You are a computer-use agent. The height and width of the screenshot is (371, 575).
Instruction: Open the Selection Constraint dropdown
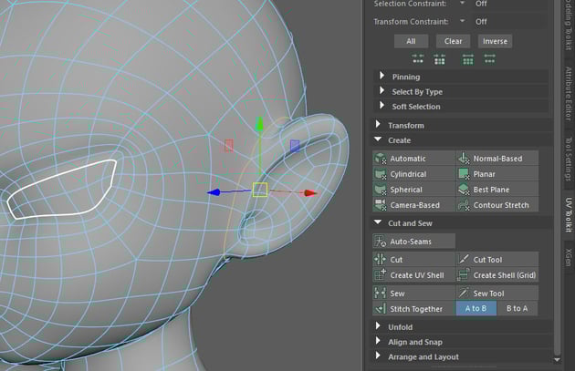pos(462,4)
